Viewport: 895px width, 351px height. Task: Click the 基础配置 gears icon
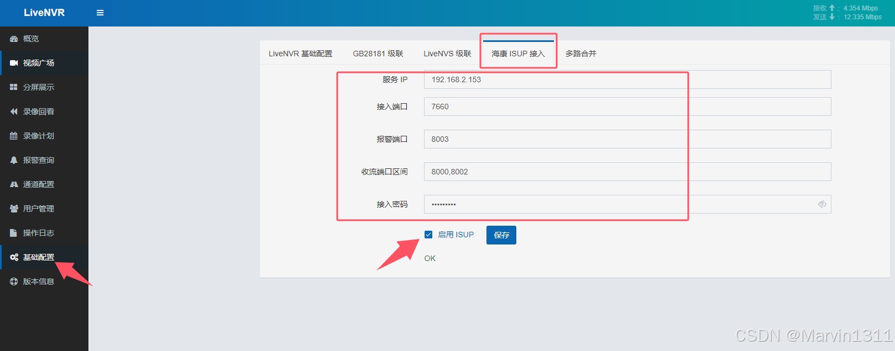click(x=14, y=257)
